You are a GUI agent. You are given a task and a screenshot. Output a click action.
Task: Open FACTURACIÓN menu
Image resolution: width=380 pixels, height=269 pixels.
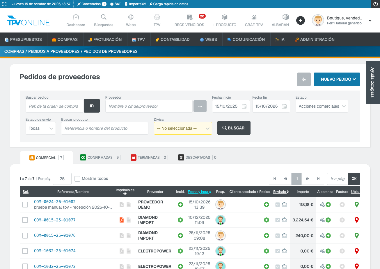[105, 39]
